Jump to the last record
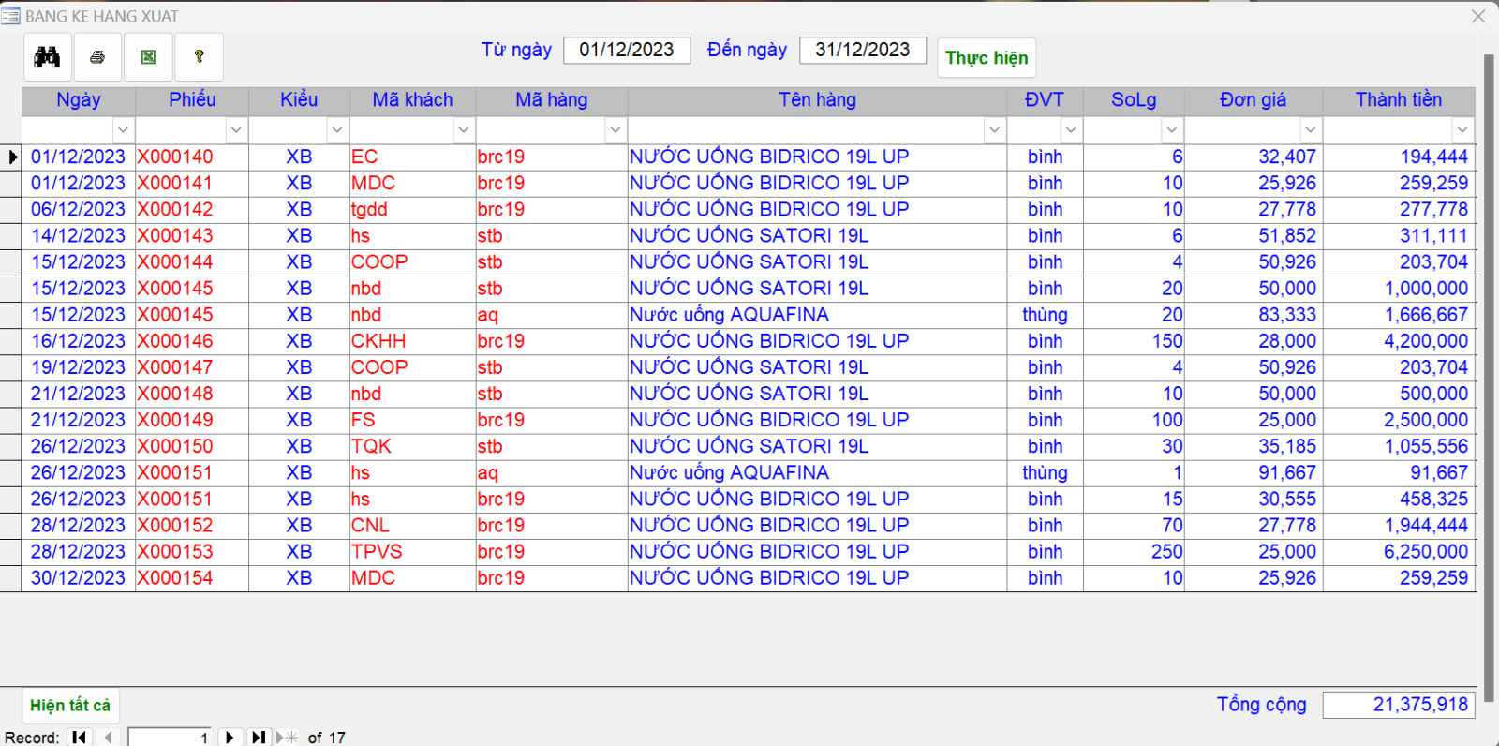The width and height of the screenshot is (1499, 746). click(259, 738)
